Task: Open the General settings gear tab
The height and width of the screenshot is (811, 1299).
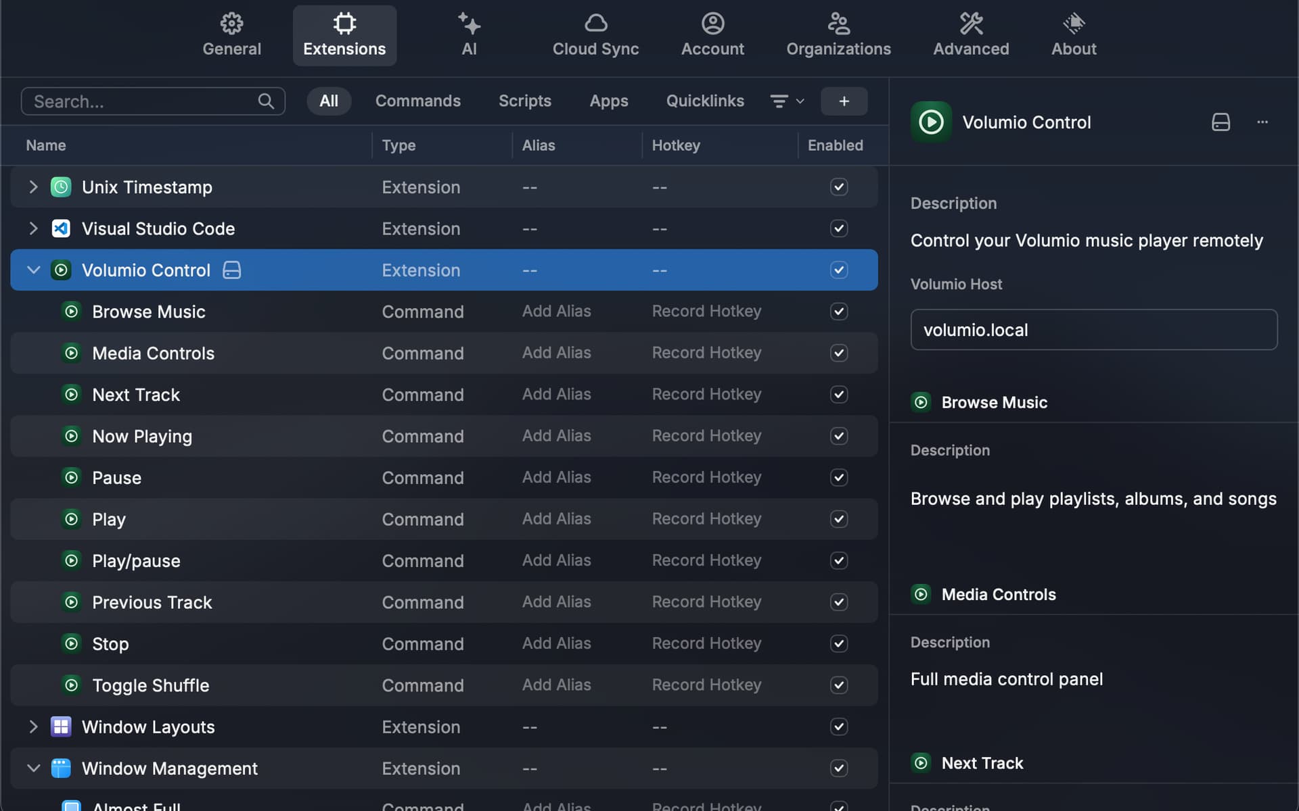Action: point(231,35)
